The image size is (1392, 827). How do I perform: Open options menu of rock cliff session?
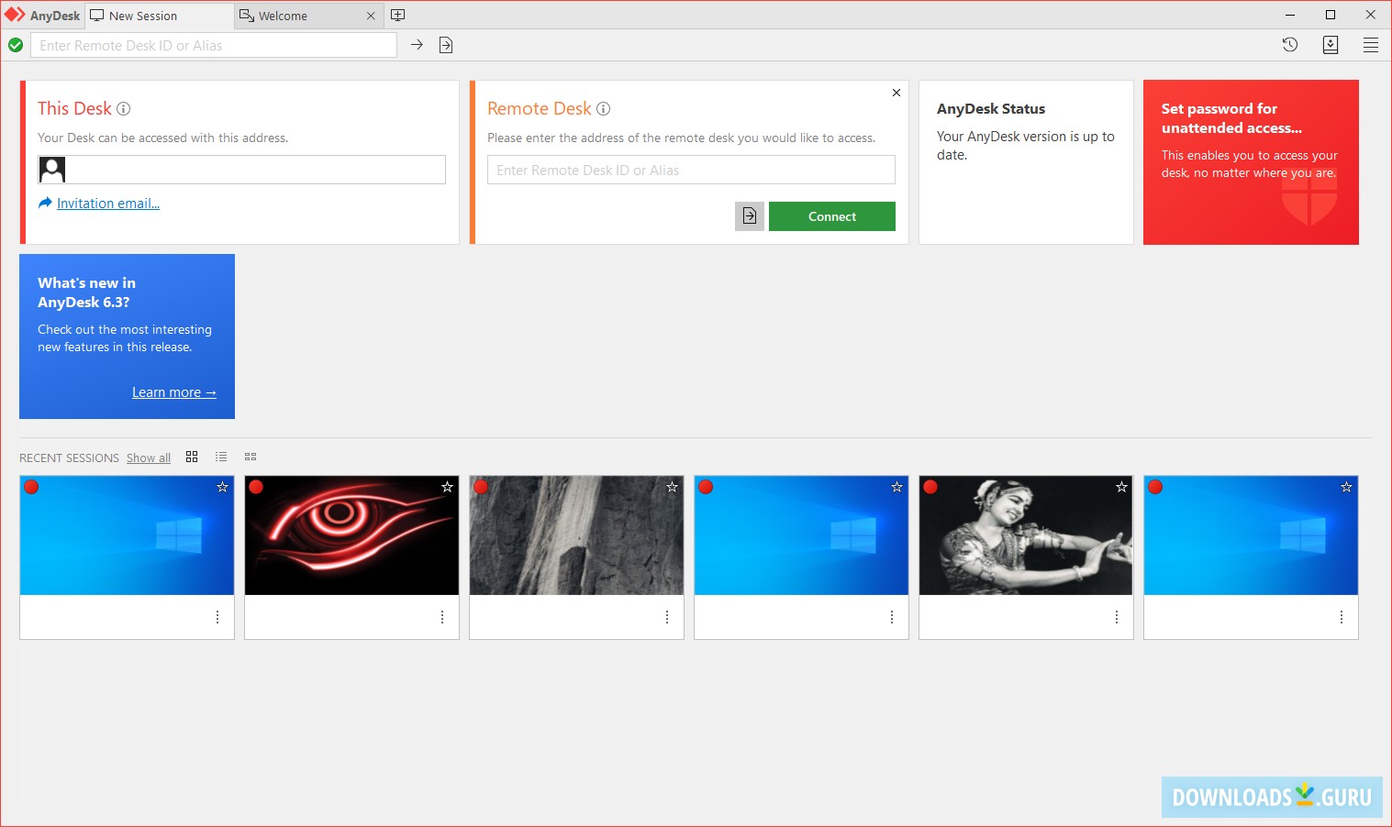pos(667,617)
